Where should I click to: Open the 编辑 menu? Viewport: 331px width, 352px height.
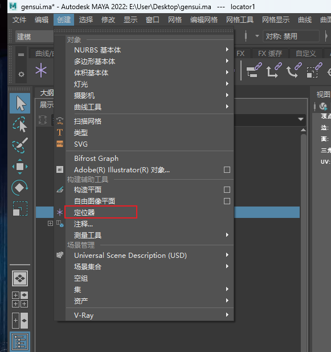pos(42,20)
